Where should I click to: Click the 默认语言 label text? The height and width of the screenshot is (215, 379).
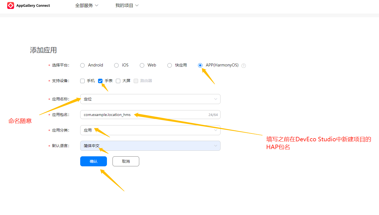(60, 146)
